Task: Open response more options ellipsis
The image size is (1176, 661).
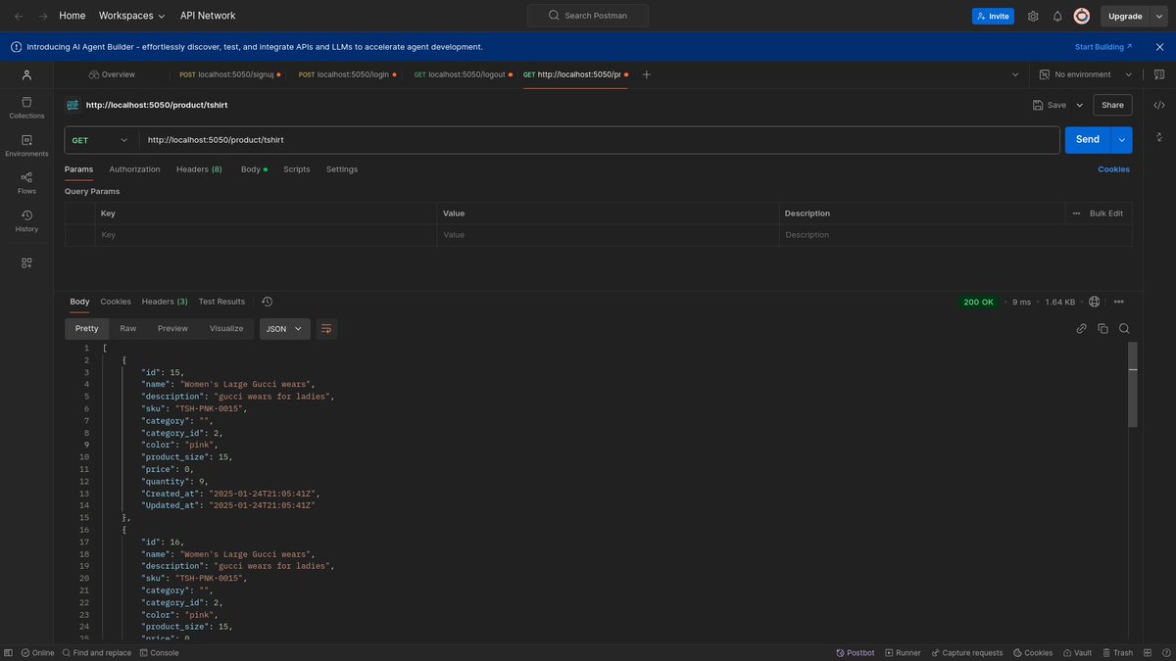Action: (1119, 302)
